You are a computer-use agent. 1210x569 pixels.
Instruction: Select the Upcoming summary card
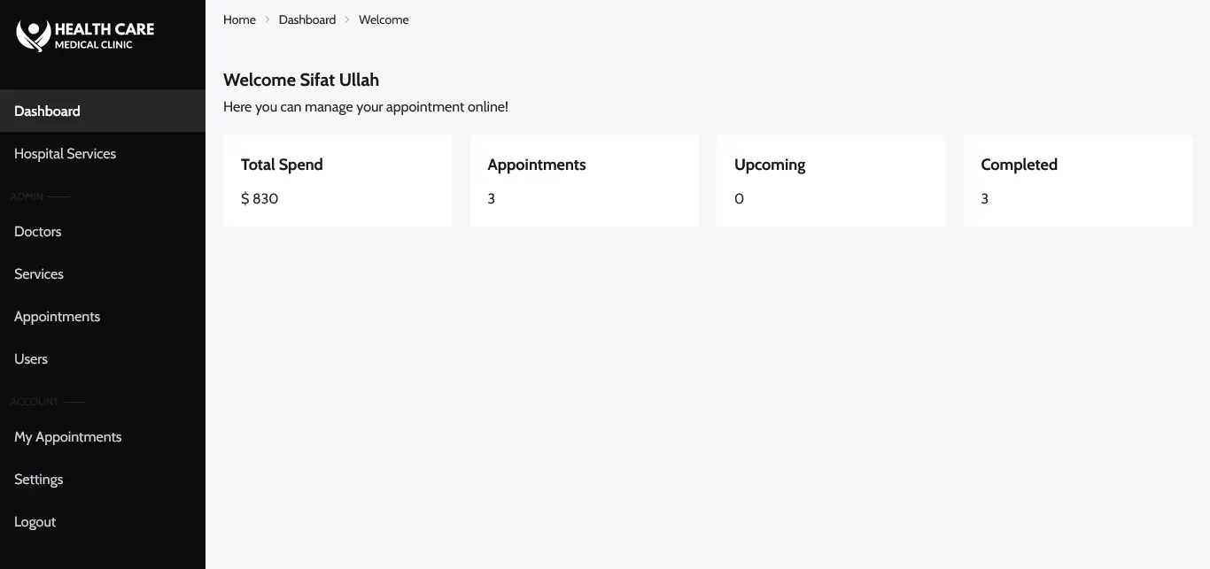click(831, 181)
